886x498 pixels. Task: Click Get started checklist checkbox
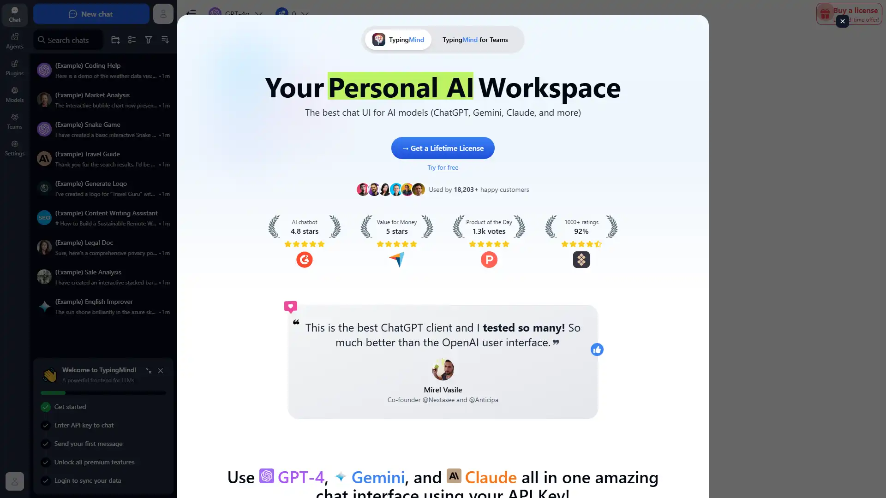coord(46,407)
